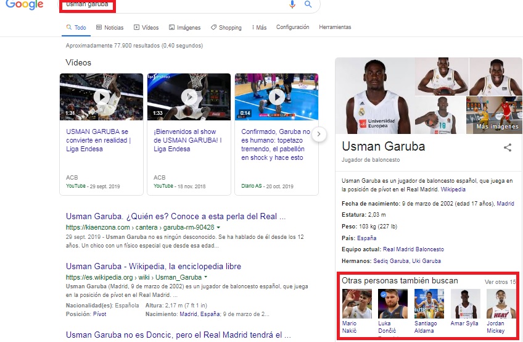The image size is (523, 342).
Task: Open Herramientas options
Action: [335, 27]
